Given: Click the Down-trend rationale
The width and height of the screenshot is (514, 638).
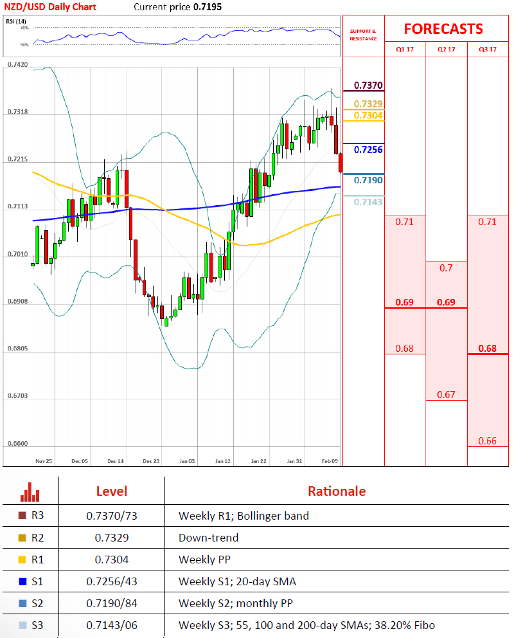Looking at the screenshot, I should 208,538.
